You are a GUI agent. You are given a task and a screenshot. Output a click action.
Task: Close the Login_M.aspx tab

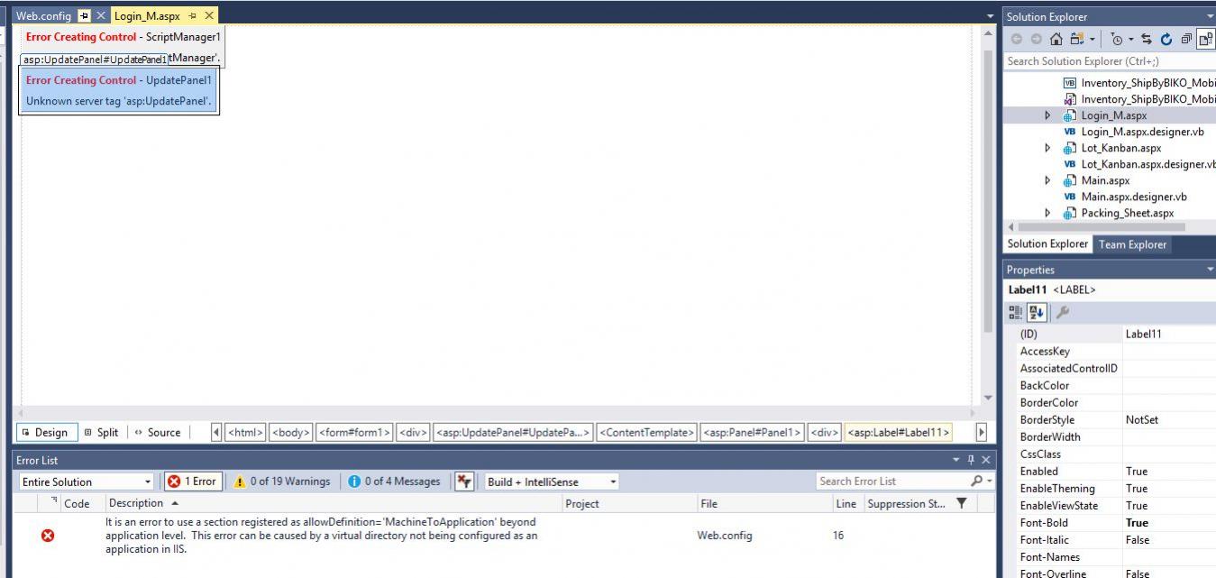pyautogui.click(x=210, y=16)
